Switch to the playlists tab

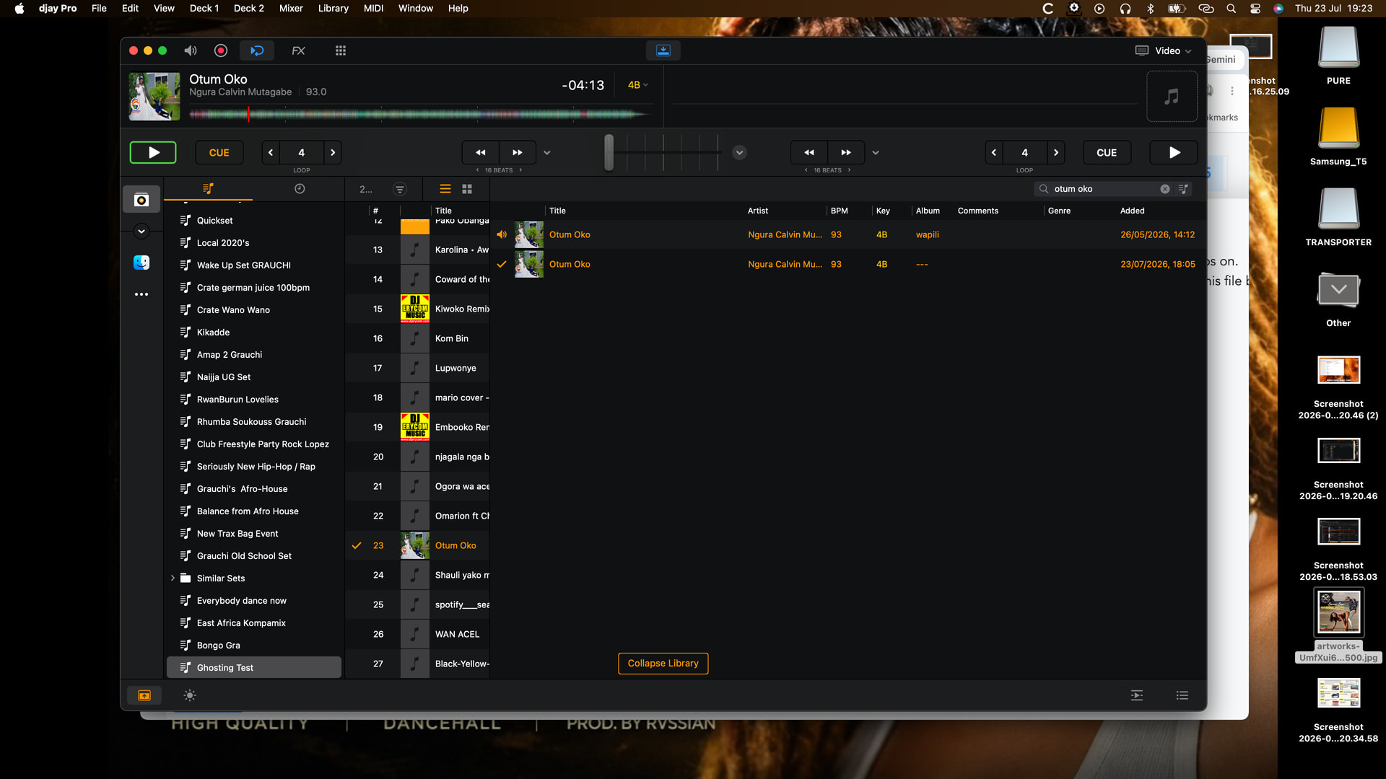208,189
